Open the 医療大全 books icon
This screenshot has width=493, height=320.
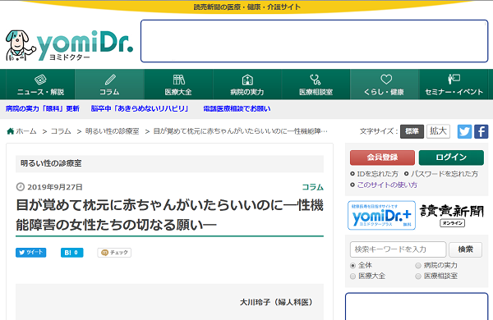(x=178, y=80)
